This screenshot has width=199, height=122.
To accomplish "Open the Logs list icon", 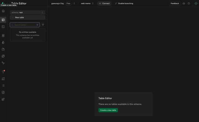I will pos(3,86).
